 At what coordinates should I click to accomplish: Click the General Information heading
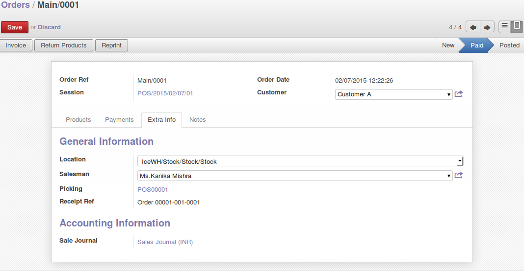click(x=106, y=141)
